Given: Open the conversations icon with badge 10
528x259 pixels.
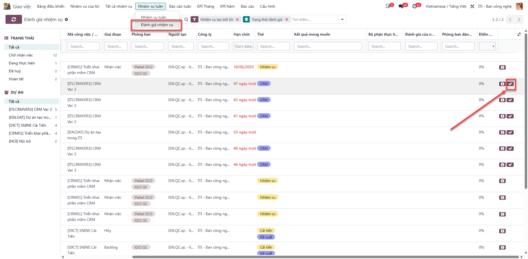Looking at the screenshot, I should (402, 6).
